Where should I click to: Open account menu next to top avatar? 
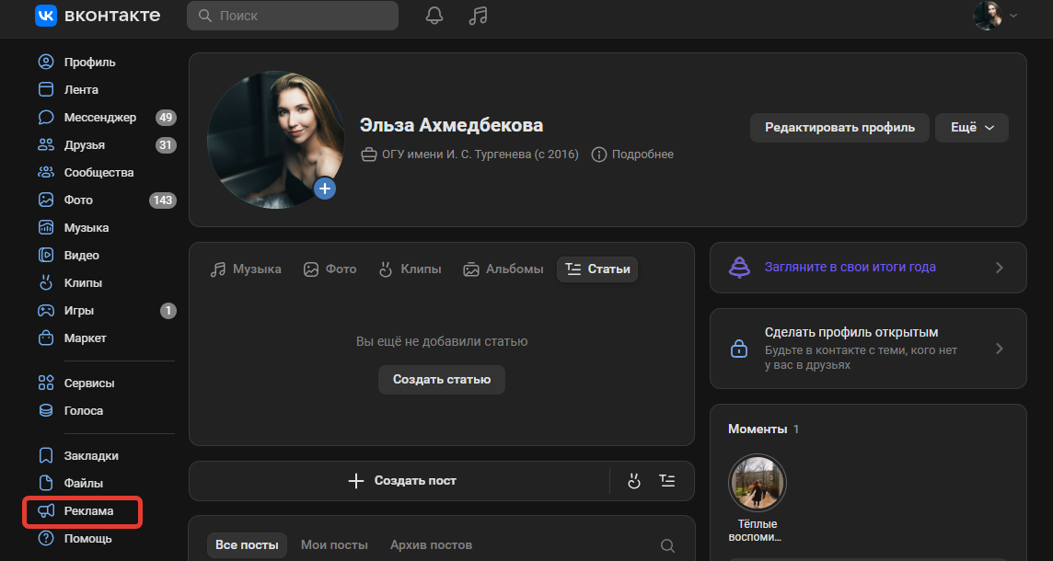point(996,16)
